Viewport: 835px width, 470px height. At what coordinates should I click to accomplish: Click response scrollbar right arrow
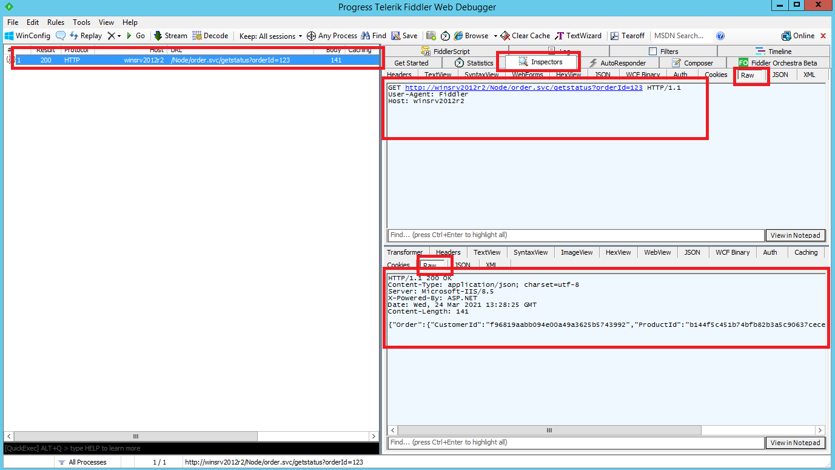(820, 430)
